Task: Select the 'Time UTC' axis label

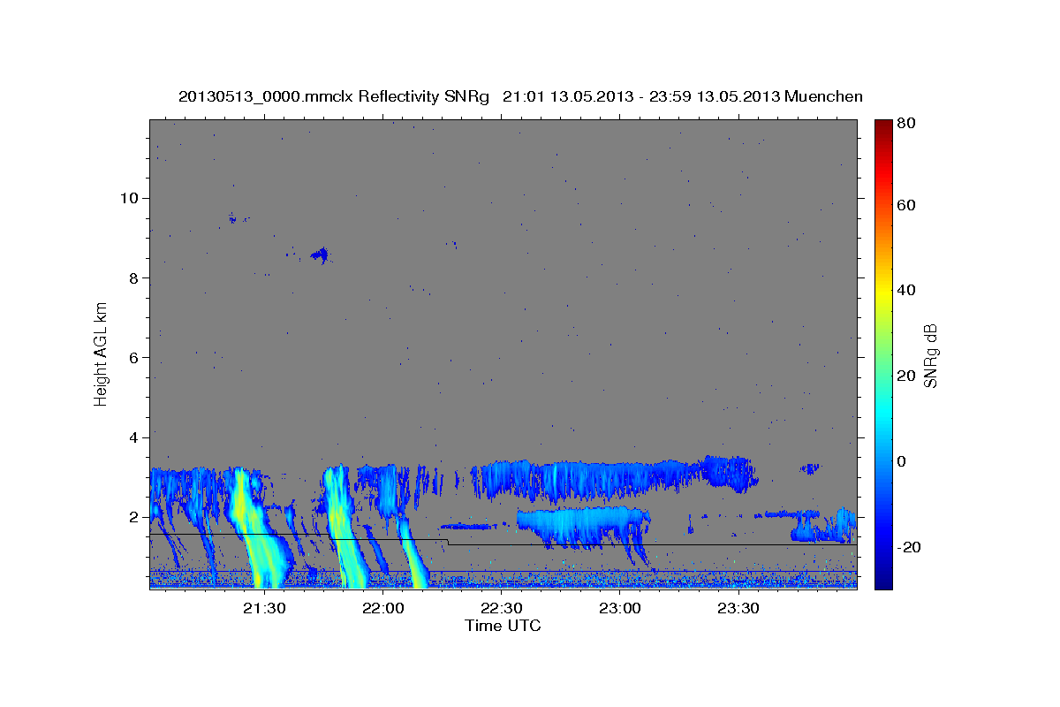Action: click(503, 626)
